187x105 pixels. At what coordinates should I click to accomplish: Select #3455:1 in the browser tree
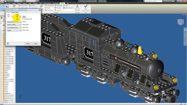click(7, 83)
